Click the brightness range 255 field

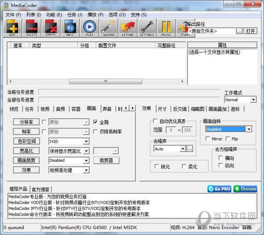[187, 130]
